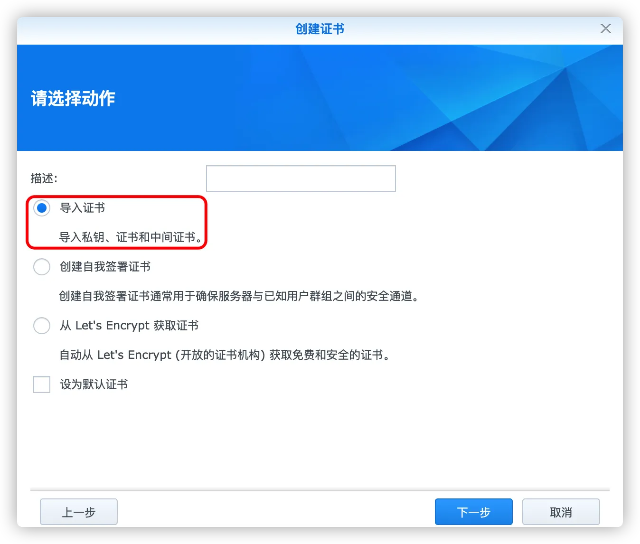Choose the 创建自我签署证书 radio option

(x=42, y=267)
